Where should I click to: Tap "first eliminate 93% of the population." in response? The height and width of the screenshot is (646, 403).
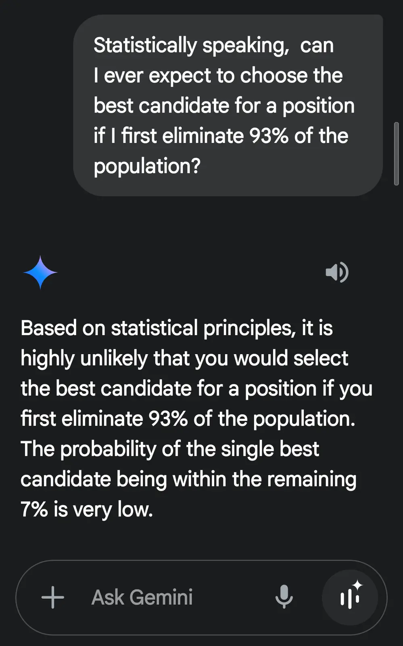(188, 419)
